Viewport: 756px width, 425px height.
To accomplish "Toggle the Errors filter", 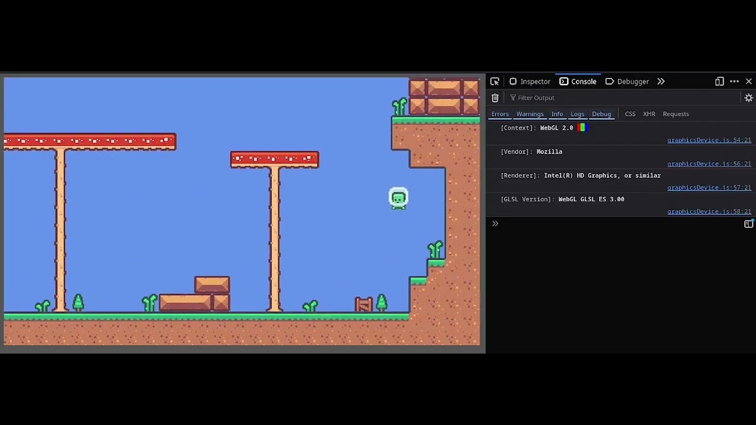I will pyautogui.click(x=500, y=114).
